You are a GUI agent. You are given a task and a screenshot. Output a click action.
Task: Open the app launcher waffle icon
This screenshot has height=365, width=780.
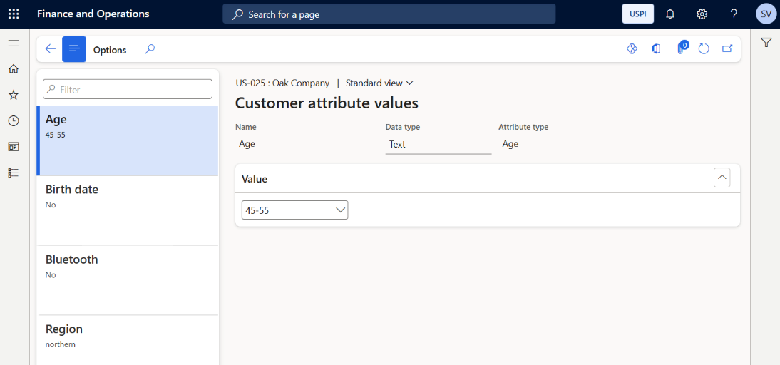[x=14, y=14]
